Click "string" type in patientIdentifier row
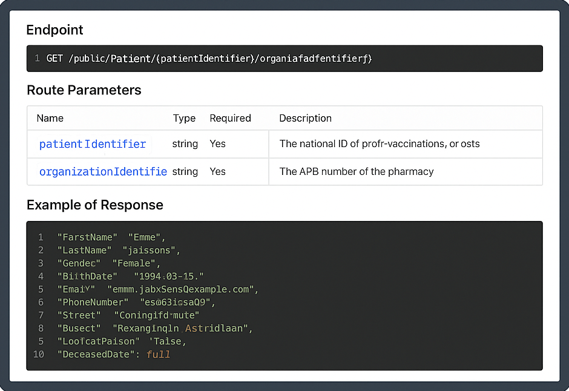 [185, 144]
